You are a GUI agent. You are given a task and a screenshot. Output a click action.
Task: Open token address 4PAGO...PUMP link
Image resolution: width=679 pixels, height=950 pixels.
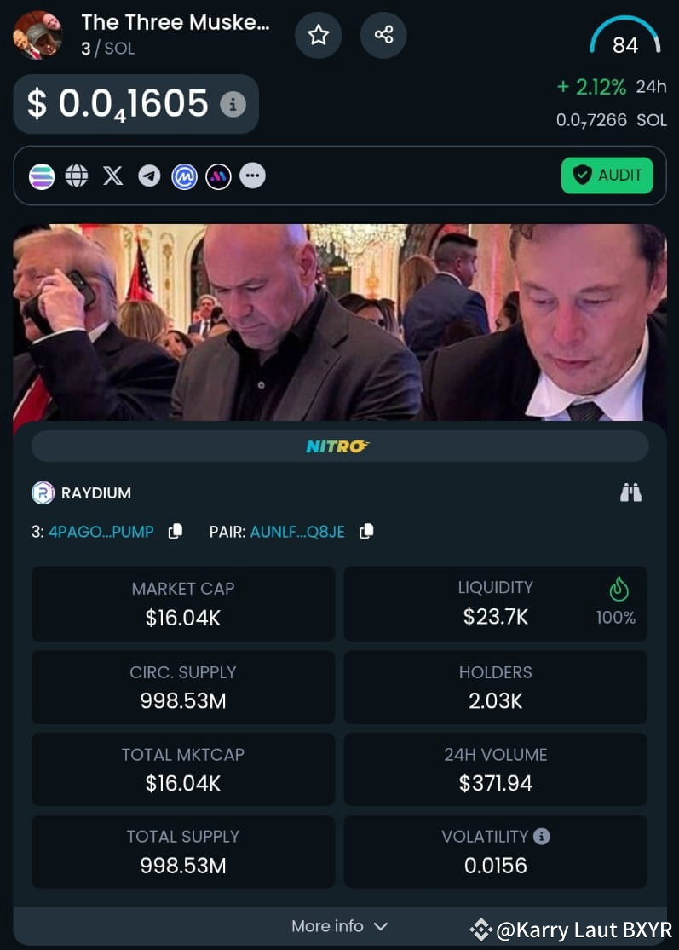[101, 532]
